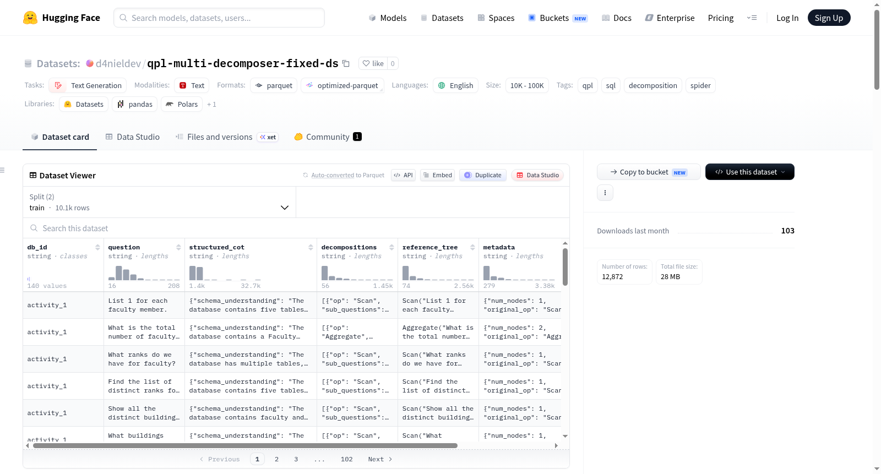
Task: Click the API button in Dataset Viewer
Action: [403, 175]
